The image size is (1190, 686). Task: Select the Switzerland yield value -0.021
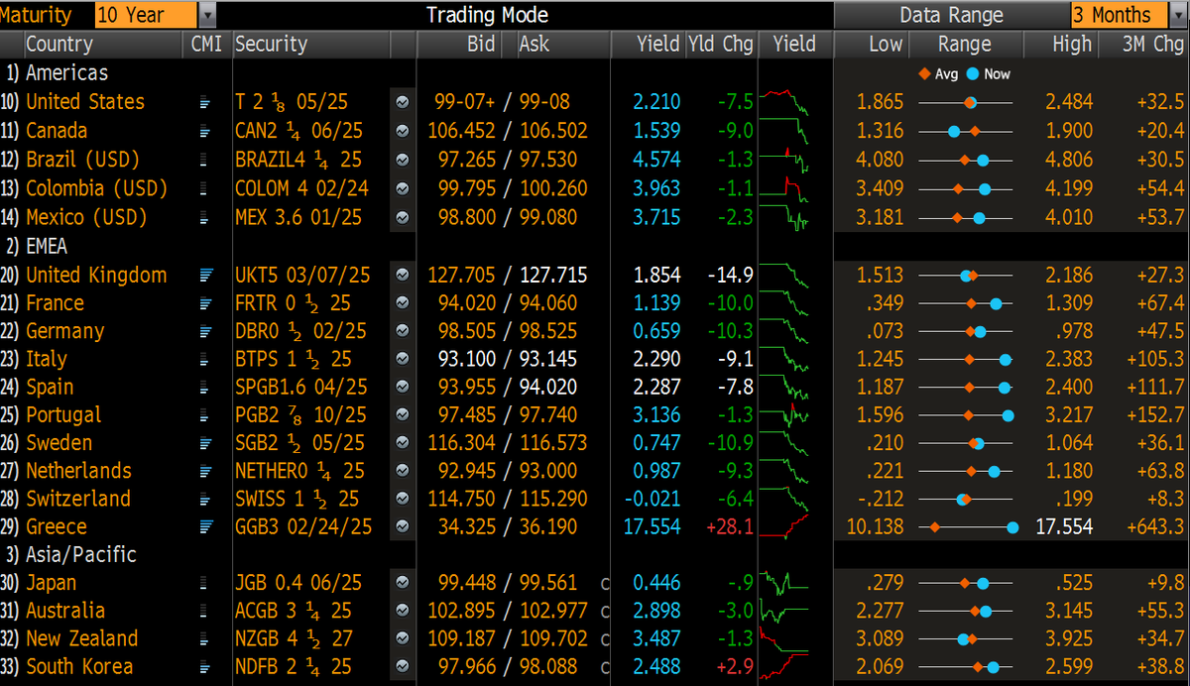[653, 499]
